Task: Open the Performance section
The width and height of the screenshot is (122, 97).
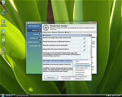Action: 36,46
